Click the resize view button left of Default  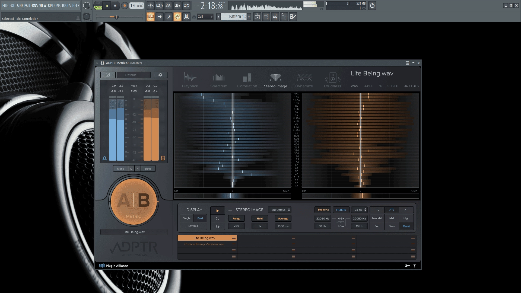[108, 75]
